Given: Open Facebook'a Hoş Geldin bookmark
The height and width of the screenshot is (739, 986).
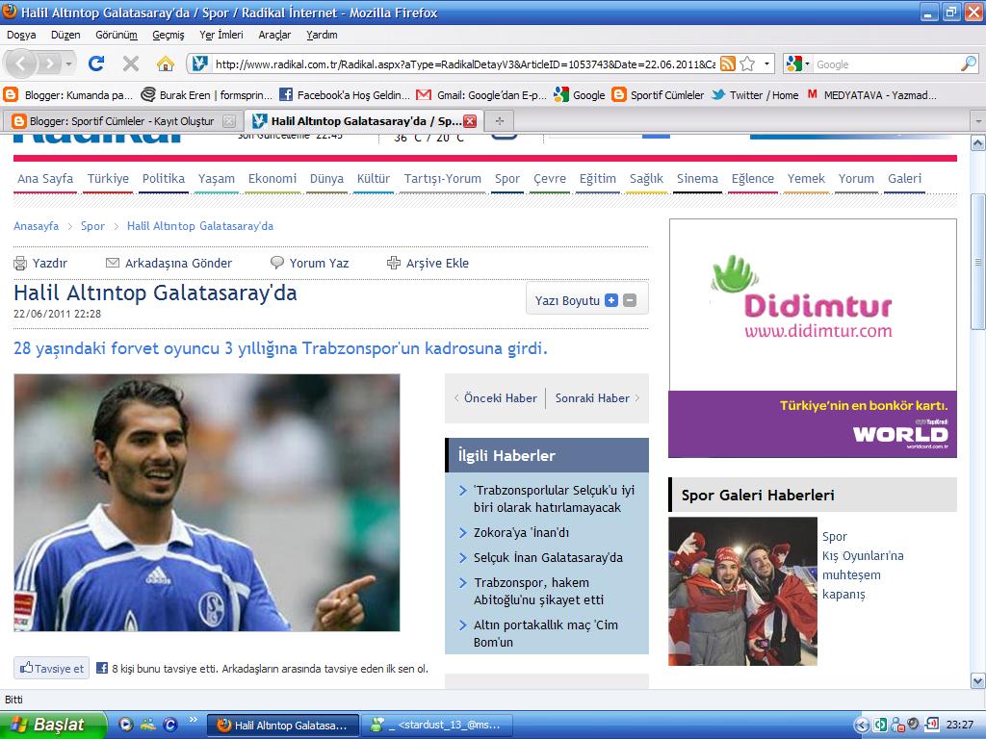Looking at the screenshot, I should 345,95.
